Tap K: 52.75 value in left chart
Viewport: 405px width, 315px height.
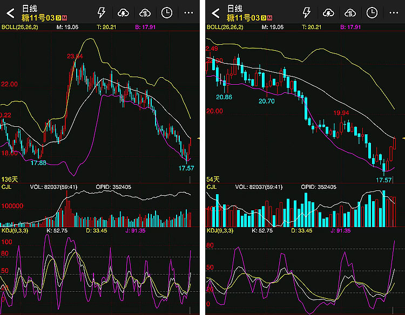(57, 230)
